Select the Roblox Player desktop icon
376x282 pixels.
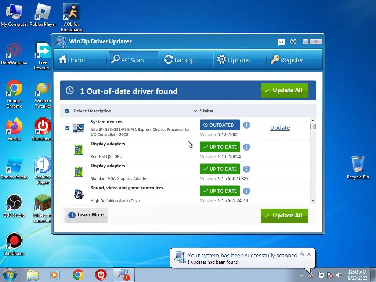click(x=43, y=15)
